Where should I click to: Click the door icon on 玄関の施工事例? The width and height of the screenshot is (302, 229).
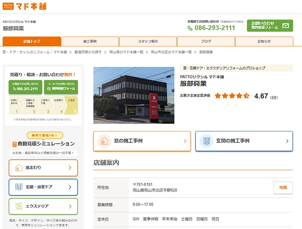click(x=206, y=141)
